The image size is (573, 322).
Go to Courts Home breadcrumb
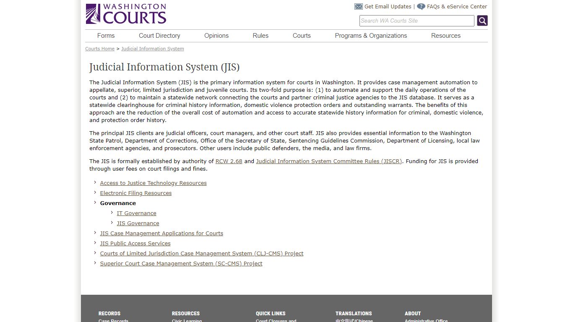coord(100,49)
